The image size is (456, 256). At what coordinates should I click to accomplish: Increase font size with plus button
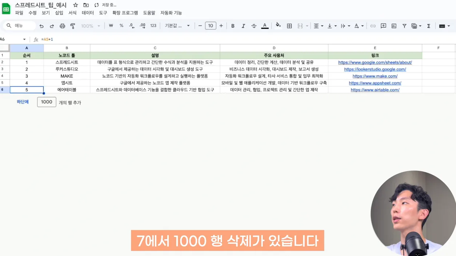[221, 26]
